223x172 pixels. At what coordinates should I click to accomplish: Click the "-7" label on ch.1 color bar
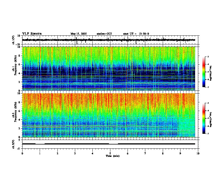pyautogui.click(x=208, y=87)
